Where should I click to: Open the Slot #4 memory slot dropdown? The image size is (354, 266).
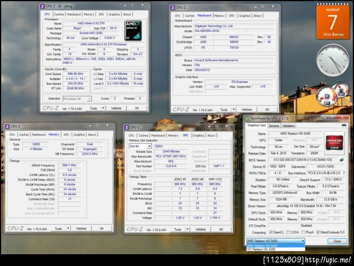140,146
